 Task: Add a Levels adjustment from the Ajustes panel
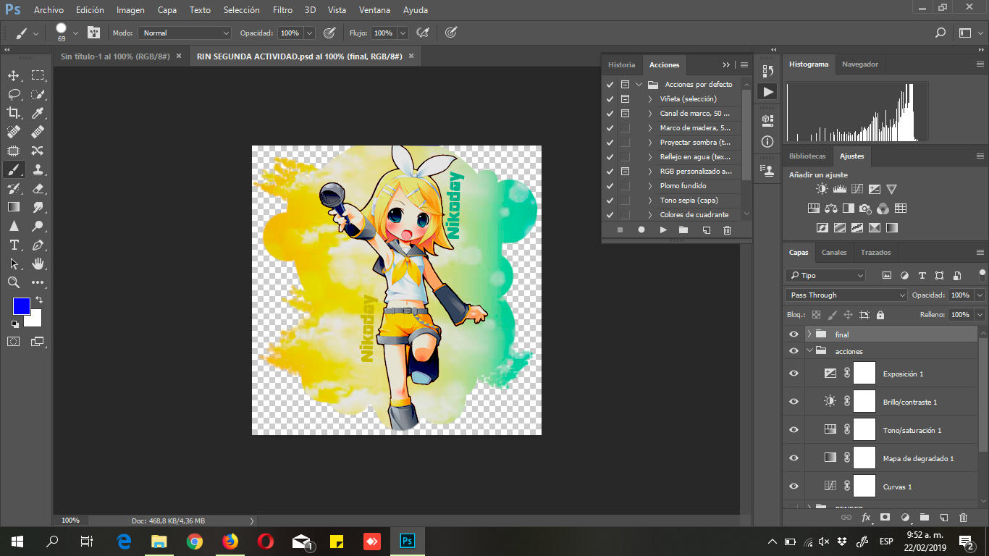pyautogui.click(x=840, y=189)
